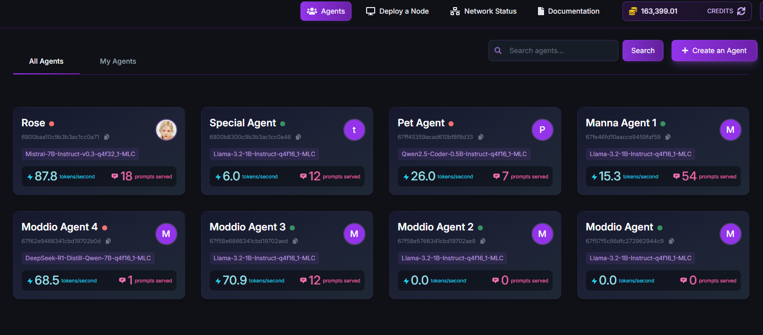Open the Moddio Agent card title
Screen dimensions: 763x335
619,227
